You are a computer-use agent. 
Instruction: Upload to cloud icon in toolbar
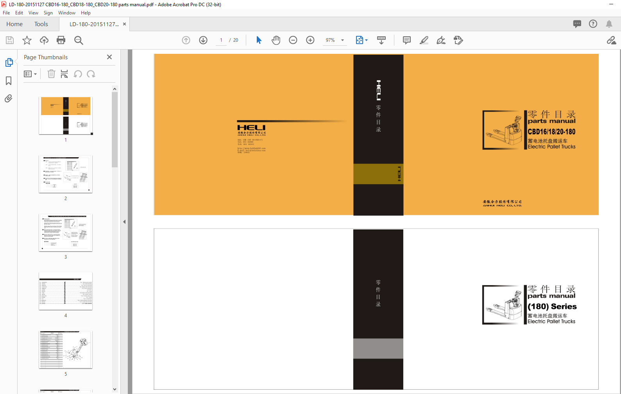[44, 40]
